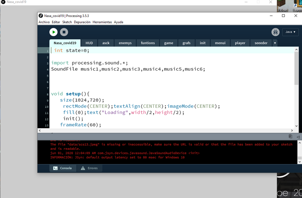Select the funtions tab
The width and height of the screenshot is (302, 198).
coord(148,43)
